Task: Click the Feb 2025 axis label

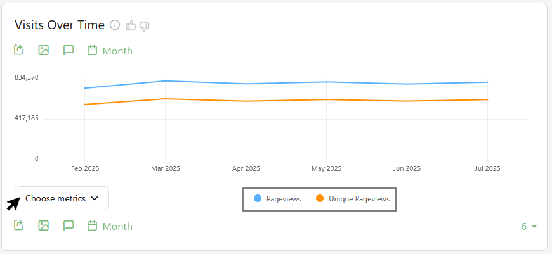Action: 84,168
